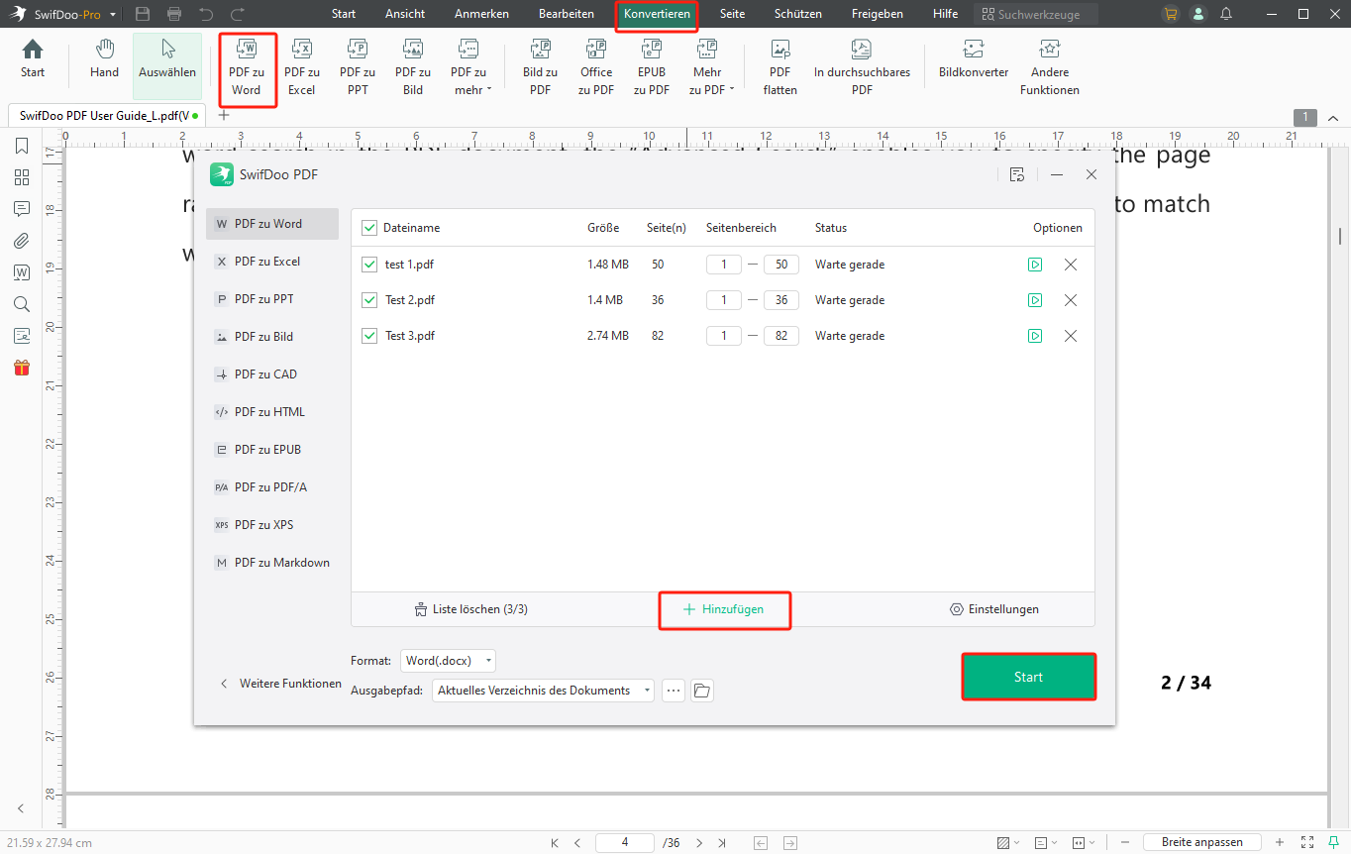
Task: Open the bookmark panel in left sidebar
Action: tap(22, 147)
